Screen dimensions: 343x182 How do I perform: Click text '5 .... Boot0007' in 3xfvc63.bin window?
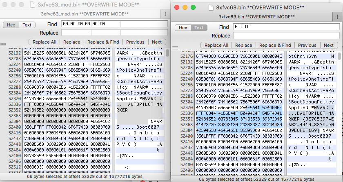click(310, 136)
